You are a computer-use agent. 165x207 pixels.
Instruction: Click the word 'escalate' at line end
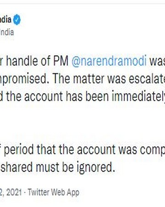click(x=147, y=79)
